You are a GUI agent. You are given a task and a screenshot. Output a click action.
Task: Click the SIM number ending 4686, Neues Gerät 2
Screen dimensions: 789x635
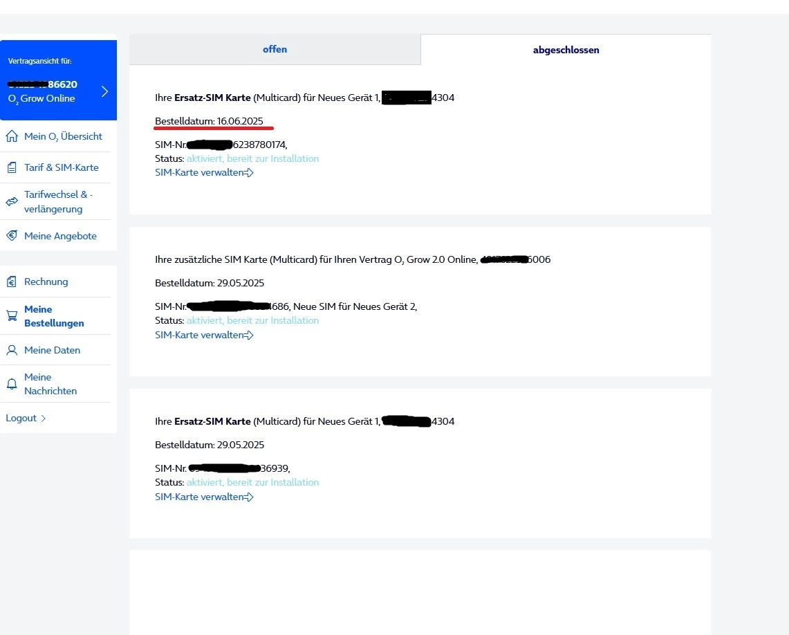click(x=286, y=306)
